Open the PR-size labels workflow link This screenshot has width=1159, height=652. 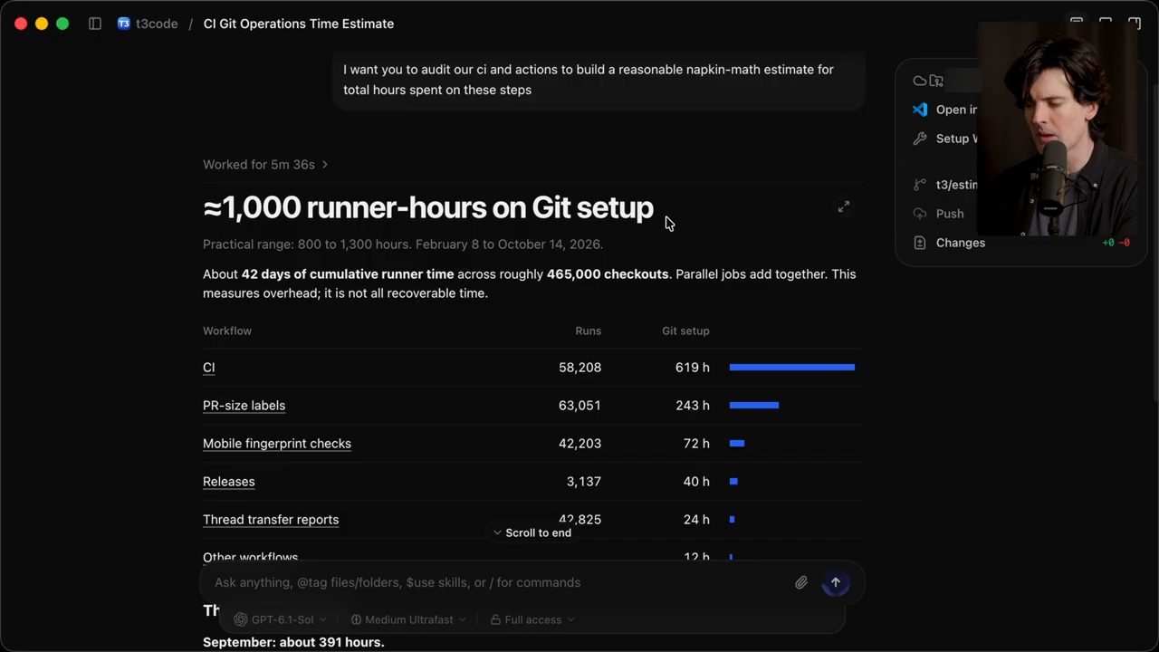pyautogui.click(x=244, y=406)
